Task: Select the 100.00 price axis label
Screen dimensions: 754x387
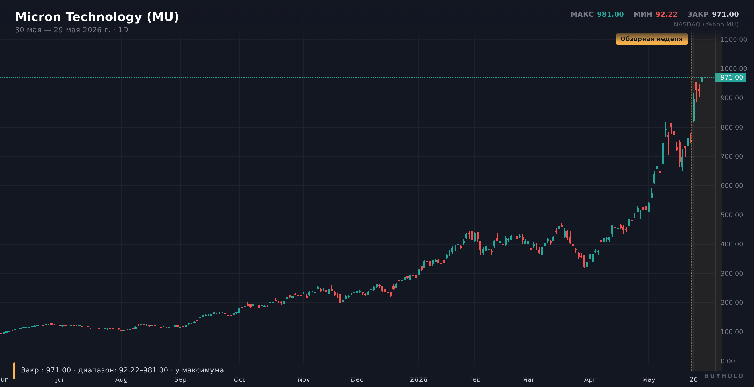Action: 732,332
